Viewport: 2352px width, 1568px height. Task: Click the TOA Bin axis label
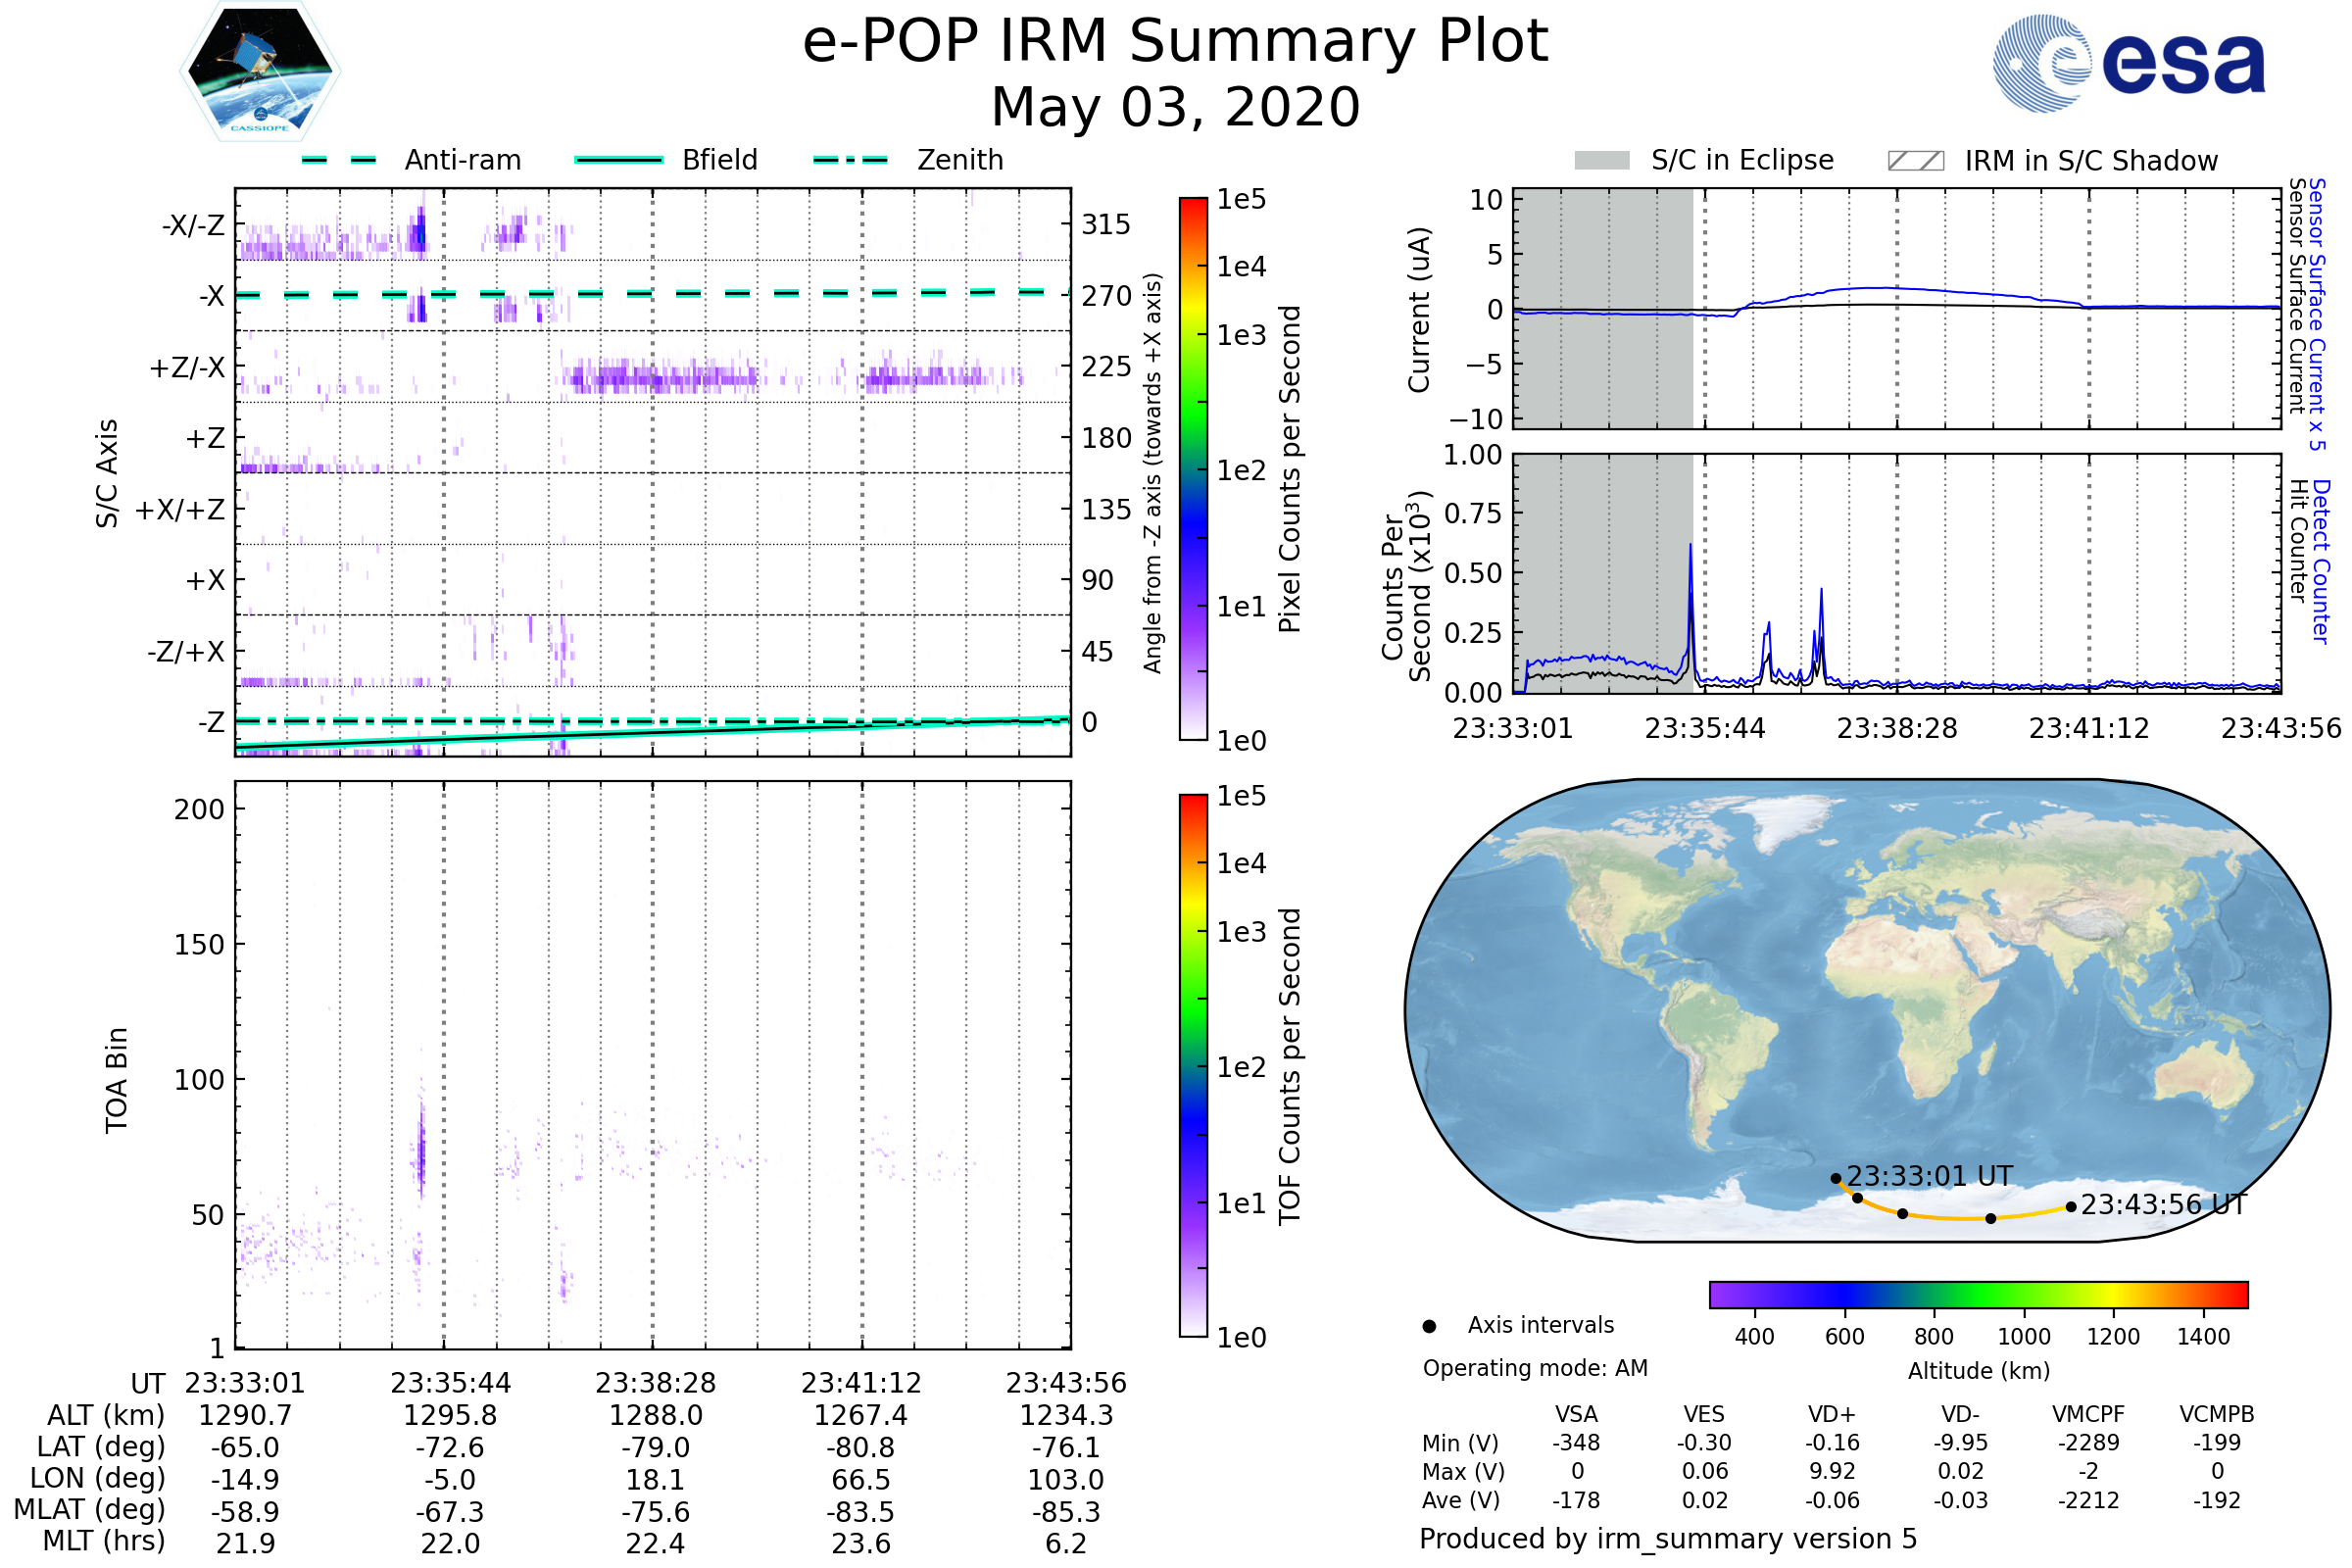[116, 1080]
